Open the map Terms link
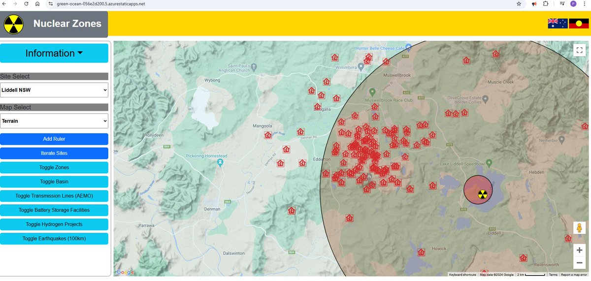The height and width of the screenshot is (281, 591). [x=553, y=275]
